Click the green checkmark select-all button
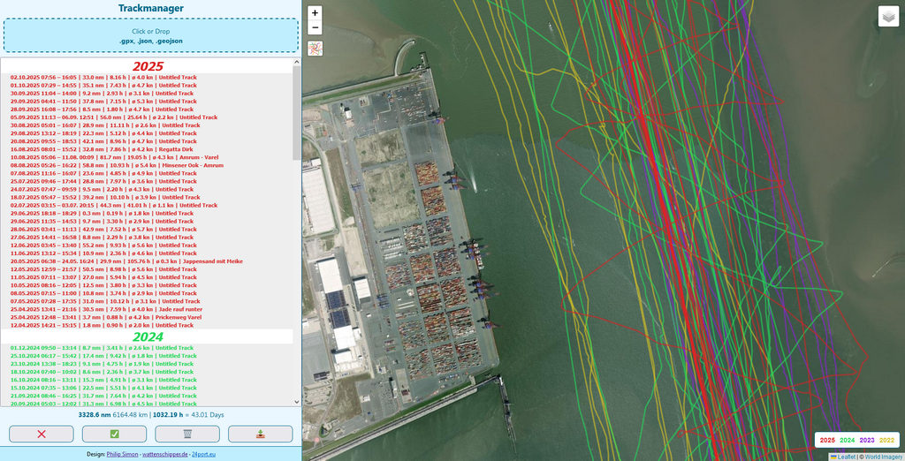Viewport: 905px width, 461px height. click(114, 434)
